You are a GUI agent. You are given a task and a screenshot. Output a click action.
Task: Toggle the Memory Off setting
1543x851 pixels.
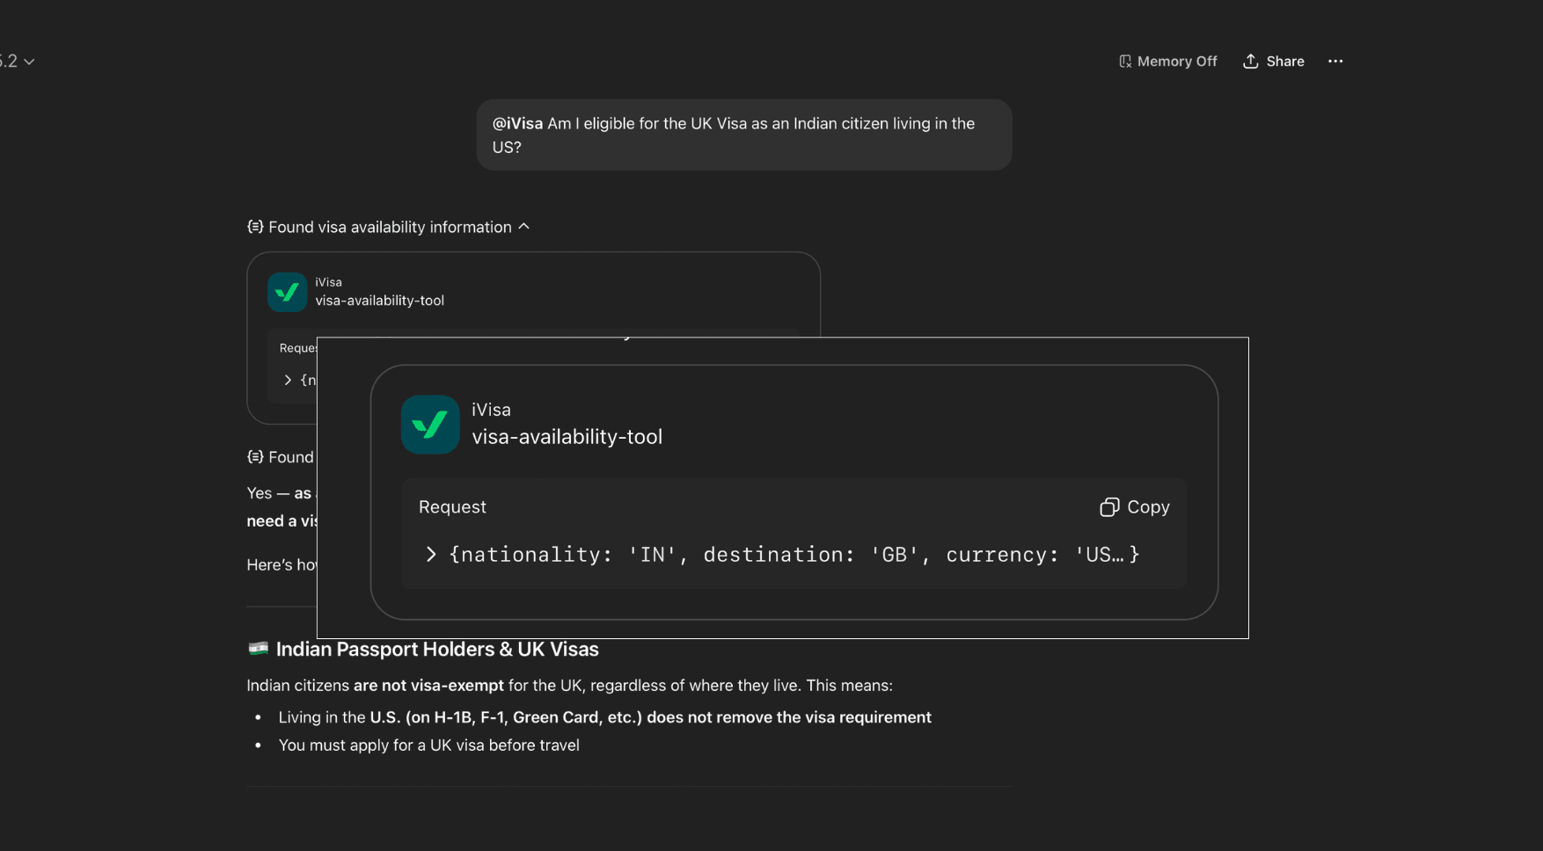[x=1167, y=62]
